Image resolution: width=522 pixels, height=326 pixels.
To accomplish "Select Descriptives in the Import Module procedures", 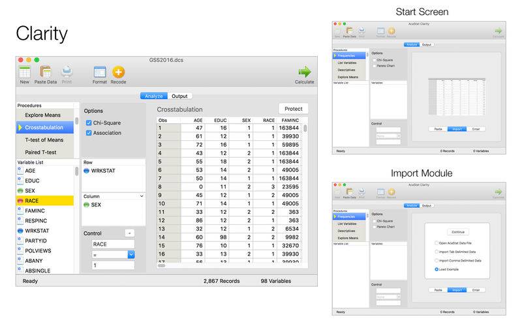I will [x=349, y=231].
